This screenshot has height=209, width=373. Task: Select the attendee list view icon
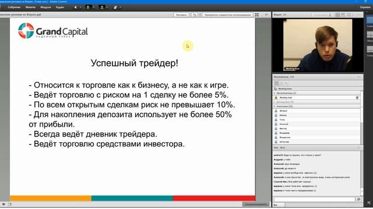276,83
